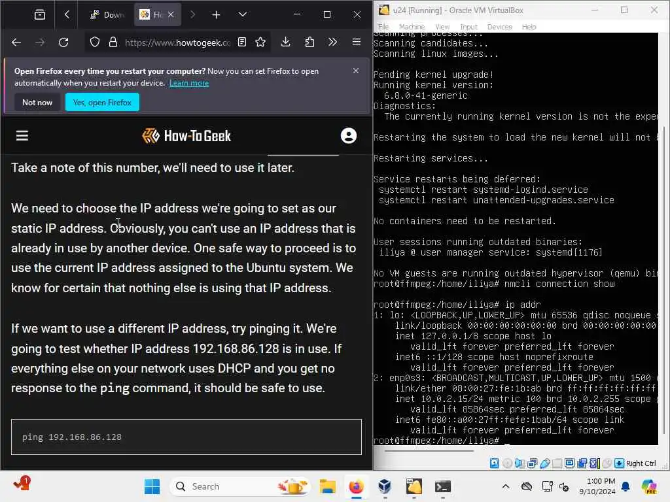
Task: Switch to the Down... tab in Firefox
Action: tap(107, 15)
